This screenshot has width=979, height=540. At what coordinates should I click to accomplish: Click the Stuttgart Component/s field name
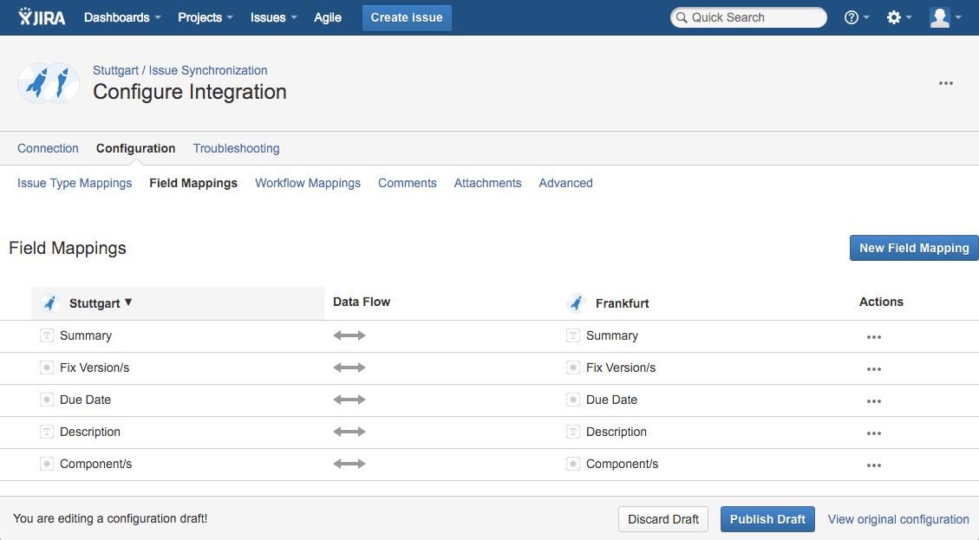(x=95, y=464)
